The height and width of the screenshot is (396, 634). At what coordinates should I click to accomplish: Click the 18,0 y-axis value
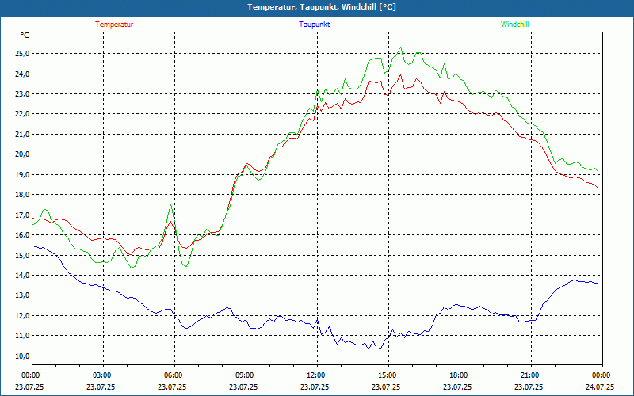pyautogui.click(x=23, y=195)
